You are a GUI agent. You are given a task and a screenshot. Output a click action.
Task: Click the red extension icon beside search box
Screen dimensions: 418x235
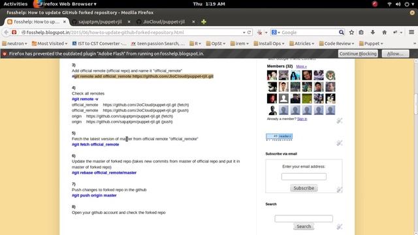260,32
